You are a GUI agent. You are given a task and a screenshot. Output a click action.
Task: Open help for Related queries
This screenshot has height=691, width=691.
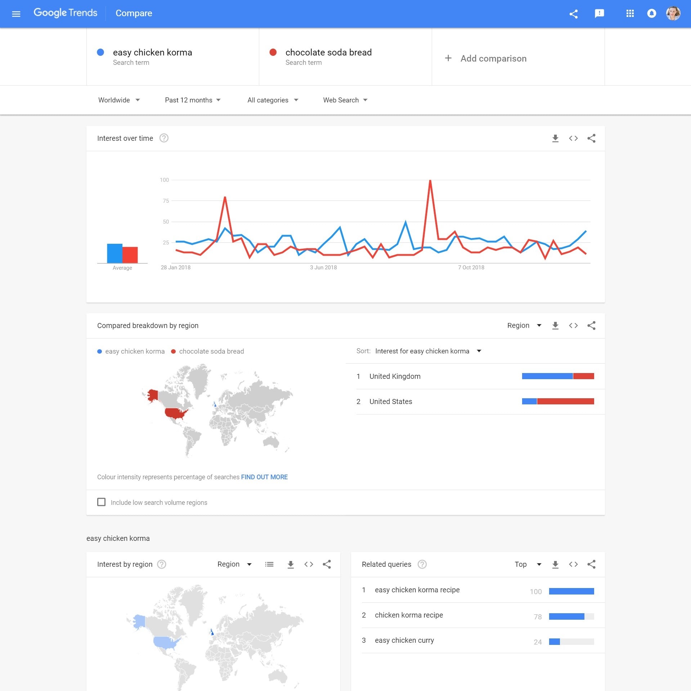(x=422, y=564)
